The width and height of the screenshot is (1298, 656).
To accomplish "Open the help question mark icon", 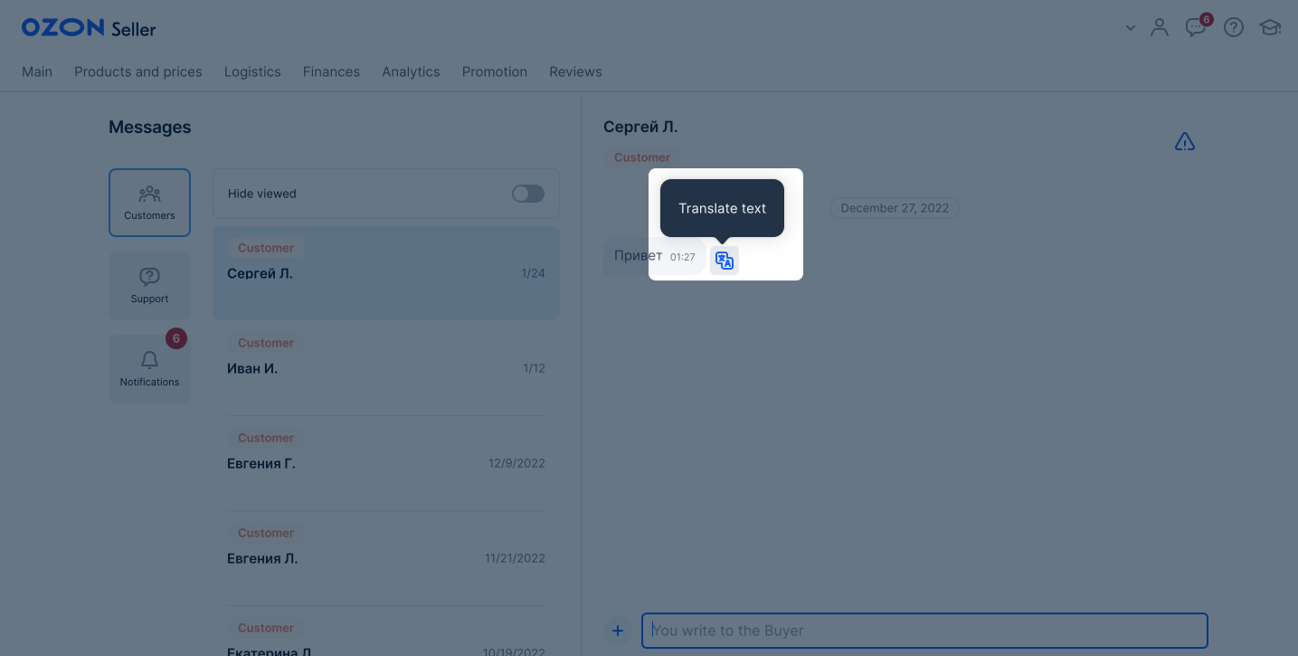I will click(1234, 27).
